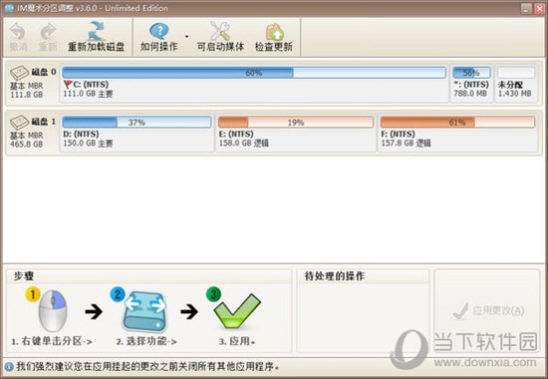This screenshot has width=548, height=379.
Task: Click the '111.8 GB' disk 0 size text
Action: (x=27, y=95)
